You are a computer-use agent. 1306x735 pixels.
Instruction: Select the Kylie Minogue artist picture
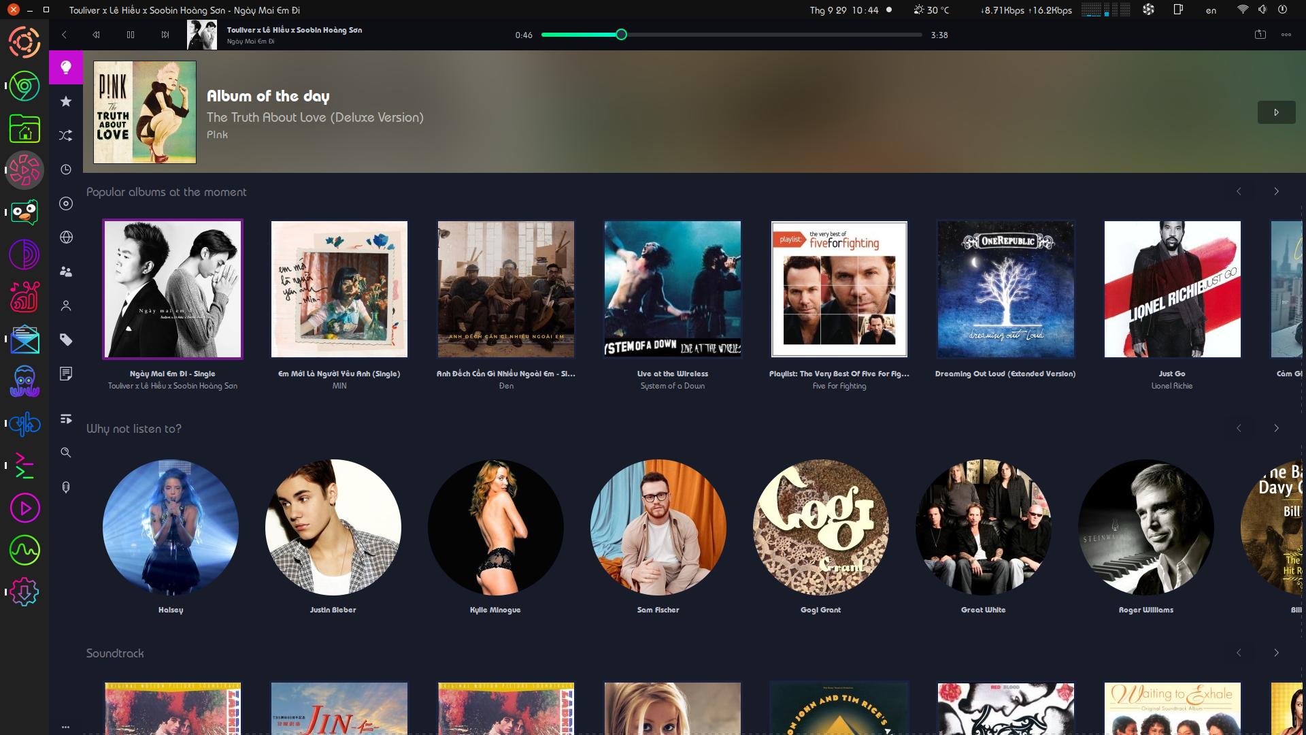[496, 527]
